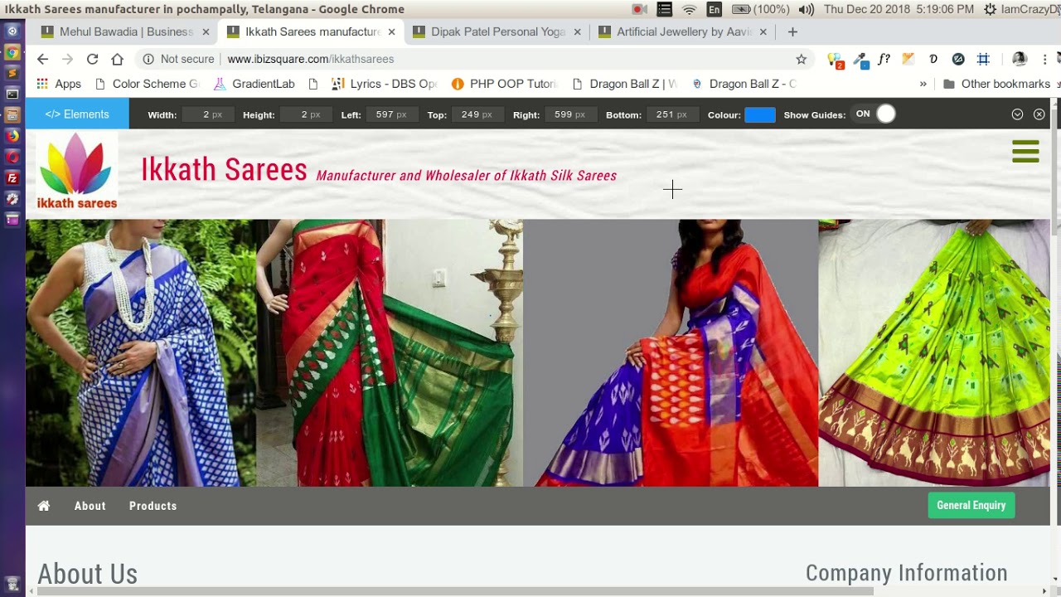The width and height of the screenshot is (1061, 597).
Task: Open the About menu item
Action: click(90, 506)
